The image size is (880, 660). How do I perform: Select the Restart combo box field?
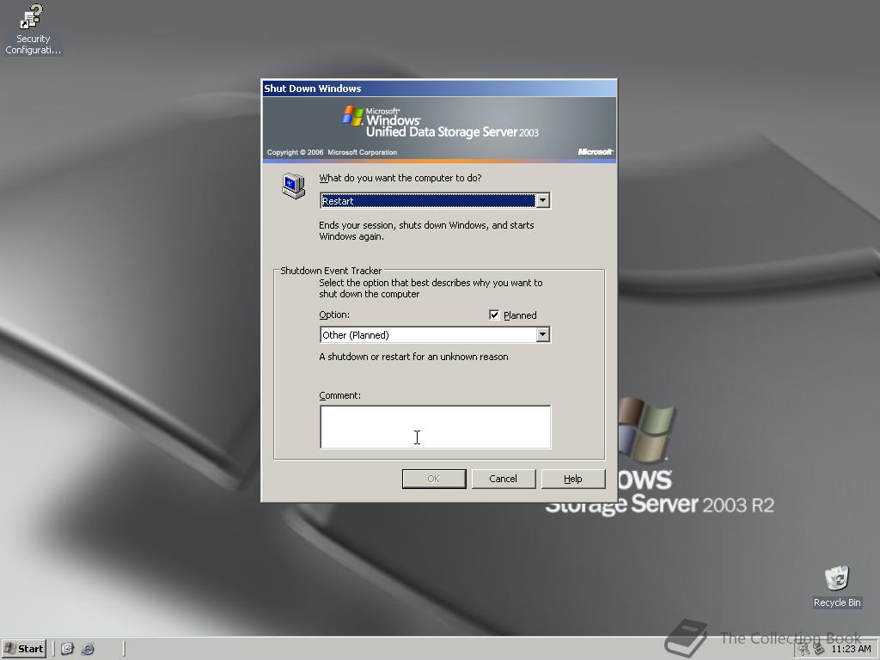[435, 200]
